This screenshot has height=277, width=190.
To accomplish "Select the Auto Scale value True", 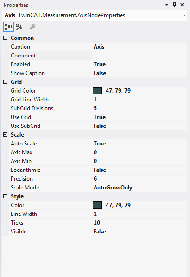I will (139, 144).
